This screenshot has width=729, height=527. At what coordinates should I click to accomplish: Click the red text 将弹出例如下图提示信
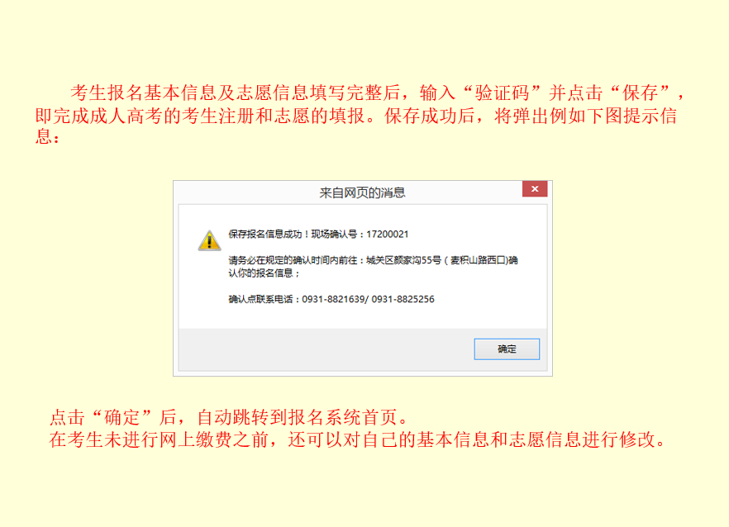[585, 116]
